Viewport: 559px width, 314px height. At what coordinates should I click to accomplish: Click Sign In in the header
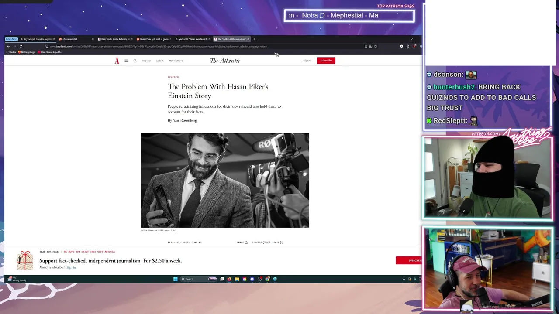(307, 61)
